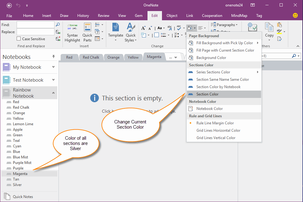Viewport: 303px width, 202px height.
Task: Switch to the MindMap ribbon tab
Action: 239,16
